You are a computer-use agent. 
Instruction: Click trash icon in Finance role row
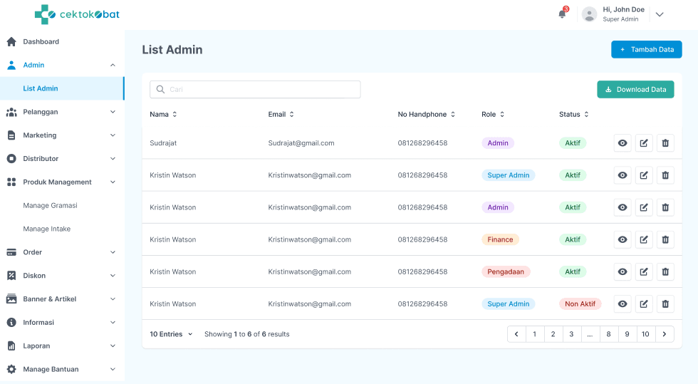[665, 239]
